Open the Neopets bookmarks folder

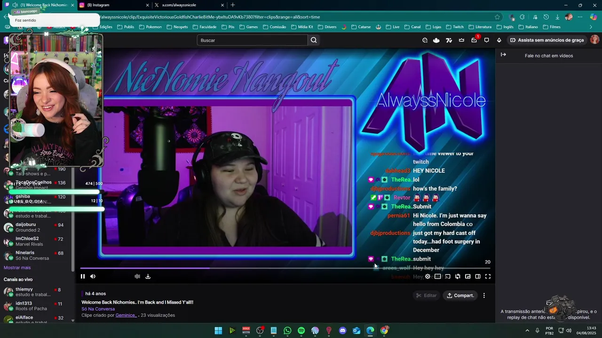tap(177, 27)
